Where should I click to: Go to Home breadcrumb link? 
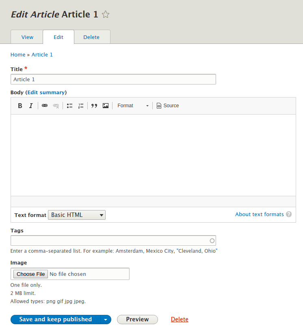point(18,54)
